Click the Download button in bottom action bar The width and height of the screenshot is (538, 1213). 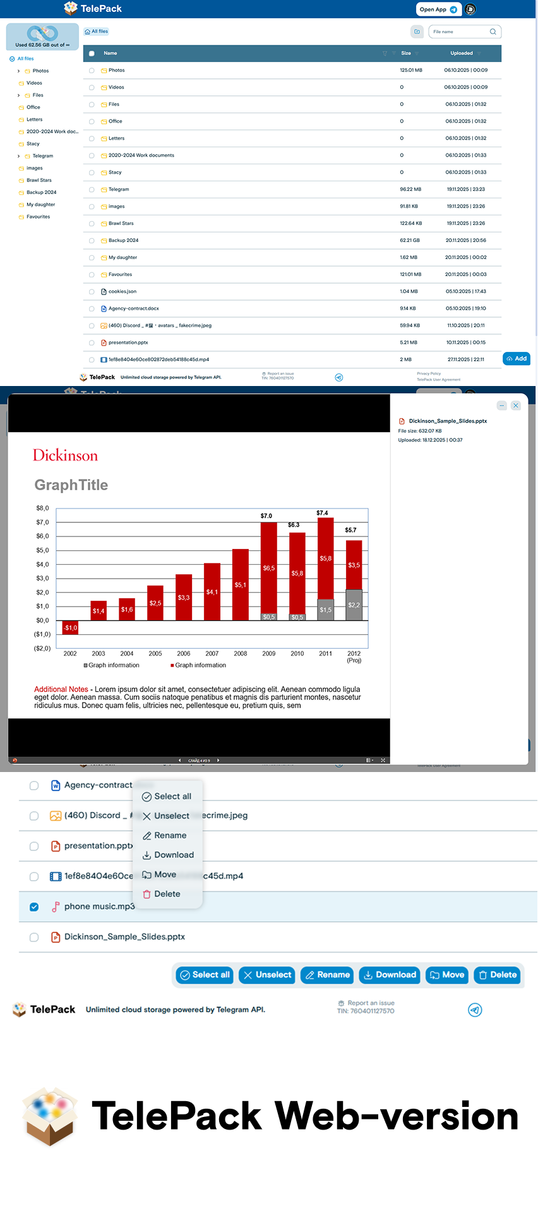coord(390,975)
